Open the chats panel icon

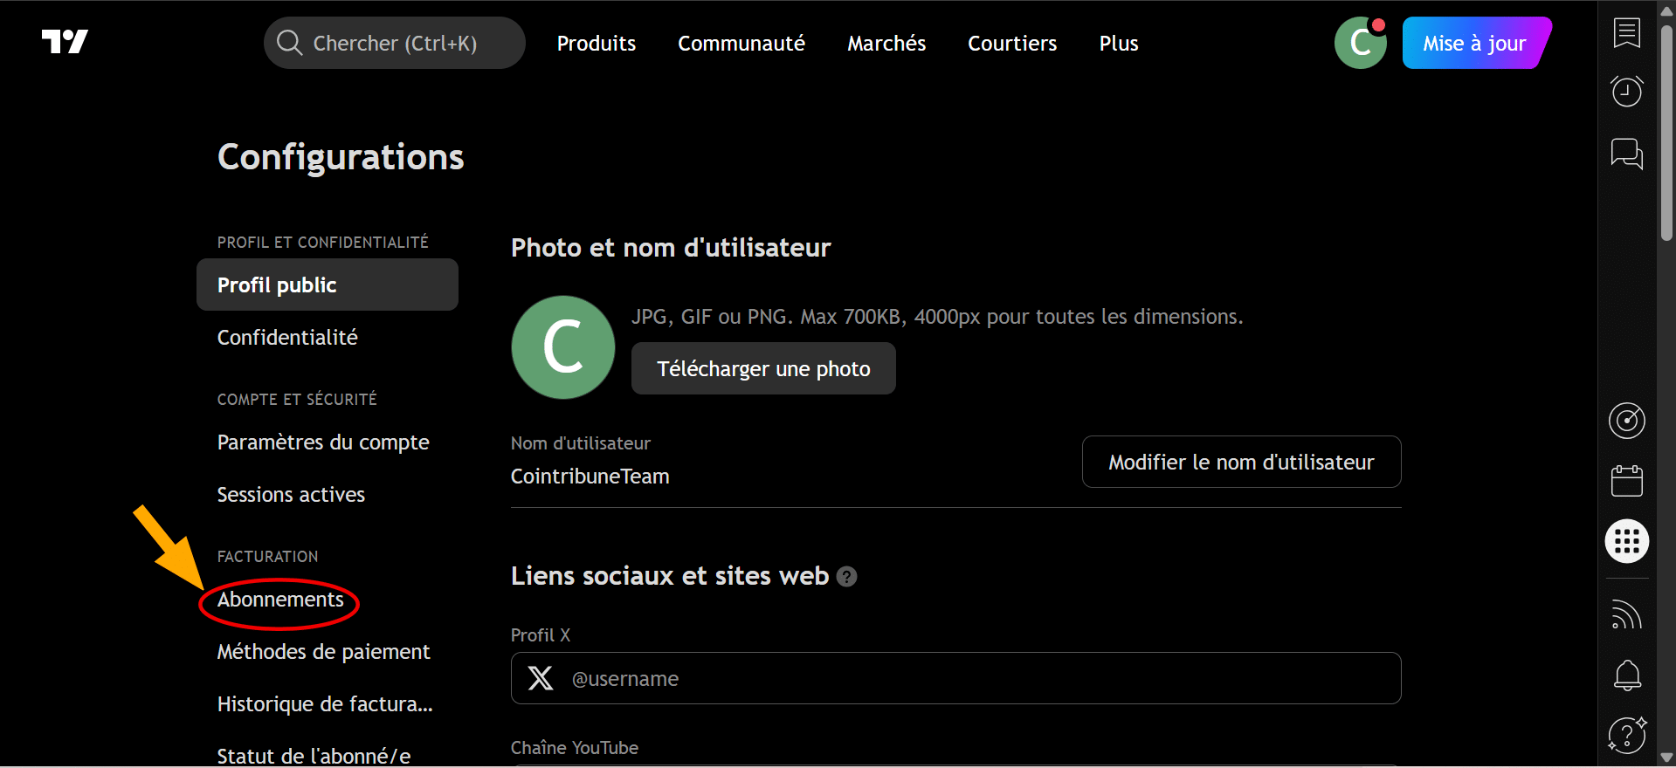(x=1626, y=154)
